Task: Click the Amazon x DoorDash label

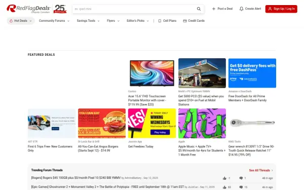Action: point(240,91)
